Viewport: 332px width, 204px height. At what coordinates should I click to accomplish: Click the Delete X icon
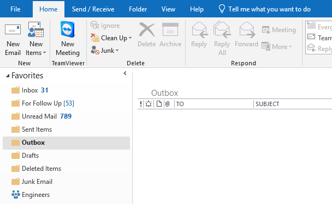[147, 30]
